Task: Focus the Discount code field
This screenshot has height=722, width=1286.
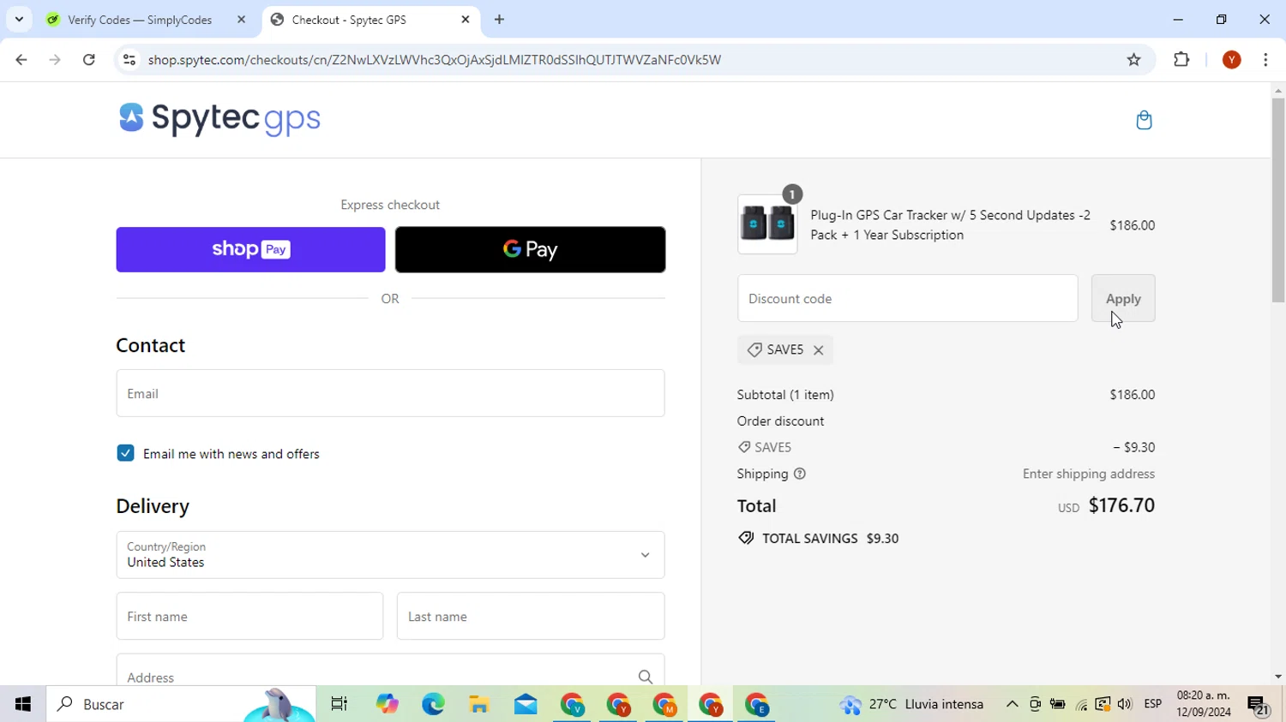Action: [907, 298]
